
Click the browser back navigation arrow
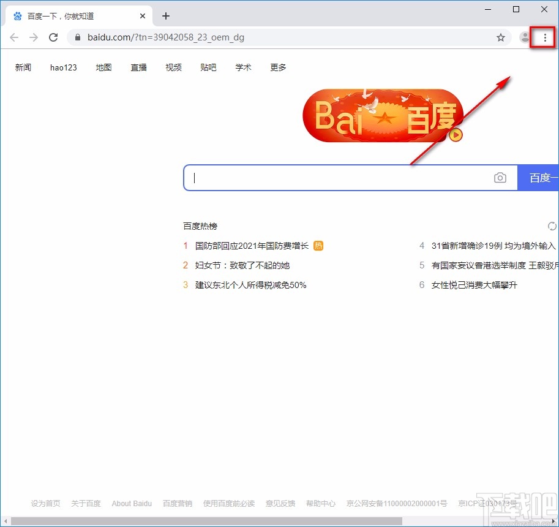pos(14,37)
